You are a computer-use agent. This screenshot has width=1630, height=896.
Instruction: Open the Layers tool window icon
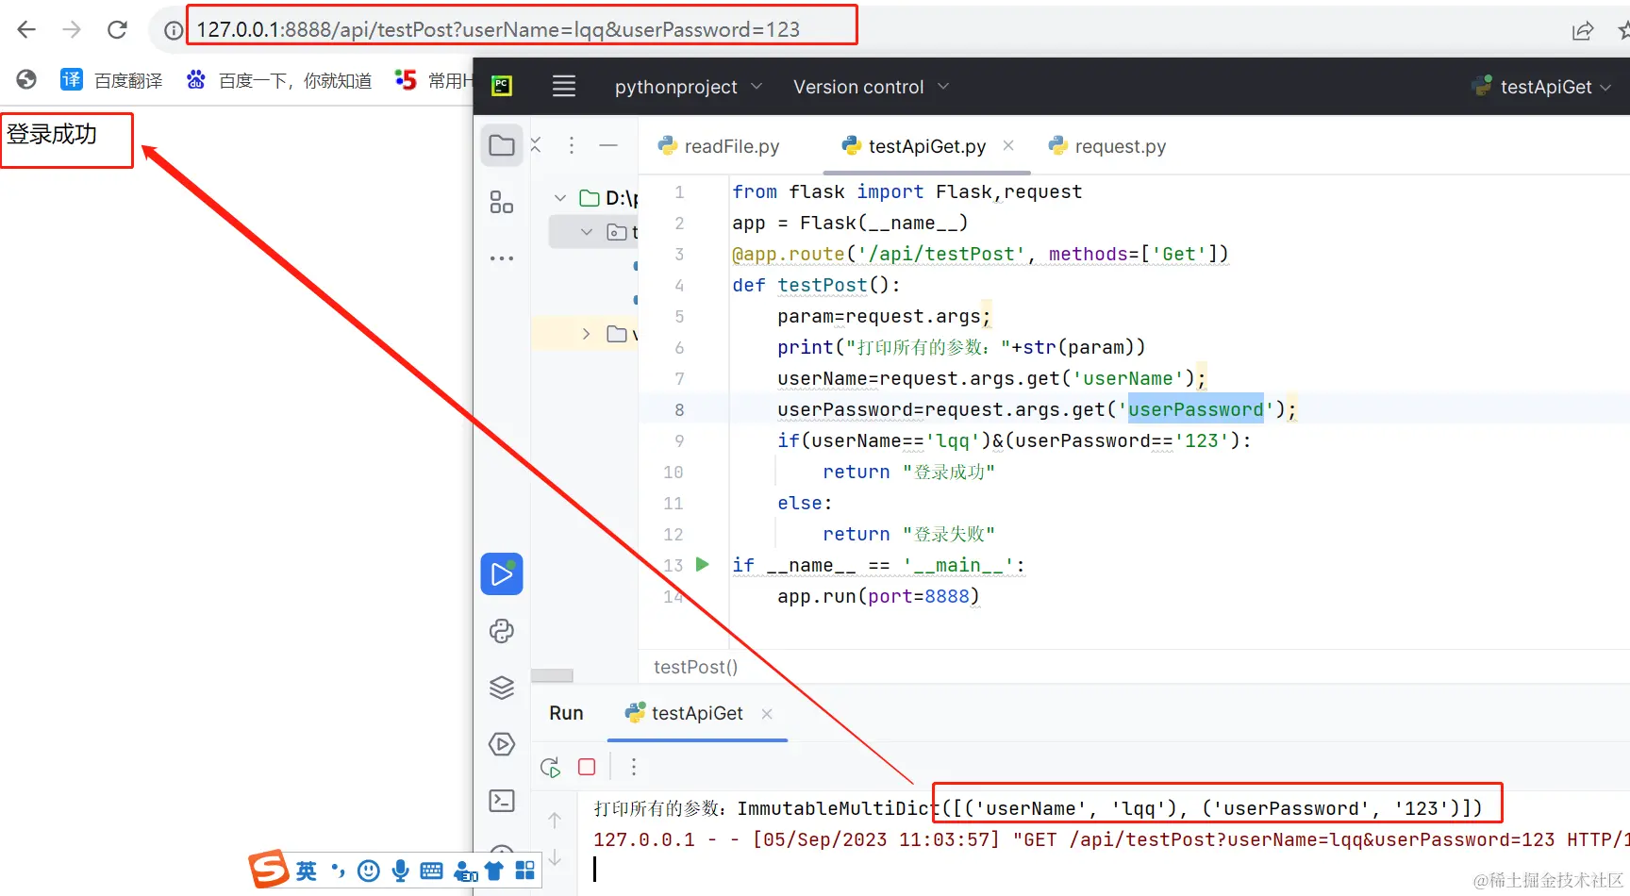(502, 688)
